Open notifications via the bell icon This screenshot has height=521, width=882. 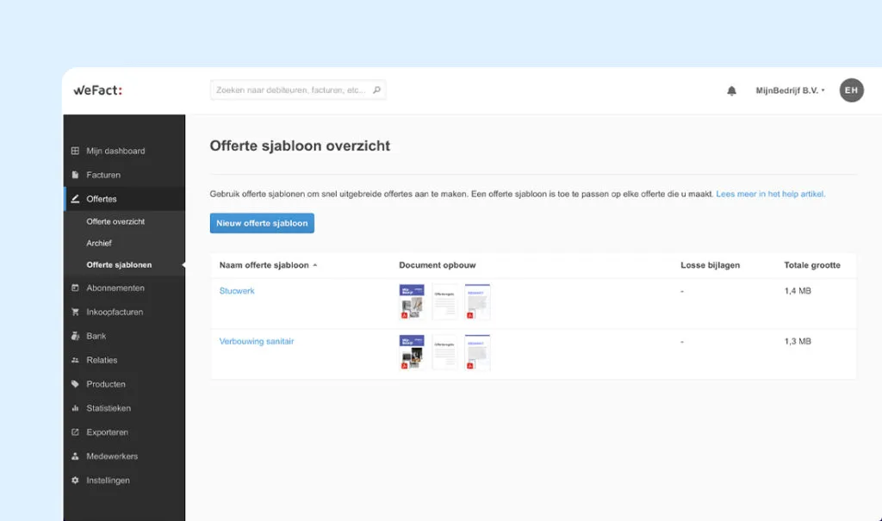coord(731,90)
